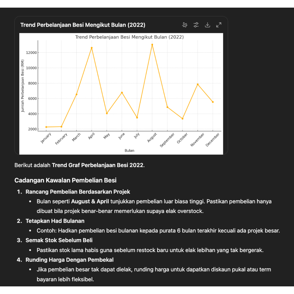Click the July data point marker
This screenshot has height=294, width=294.
pyautogui.click(x=137, y=118)
